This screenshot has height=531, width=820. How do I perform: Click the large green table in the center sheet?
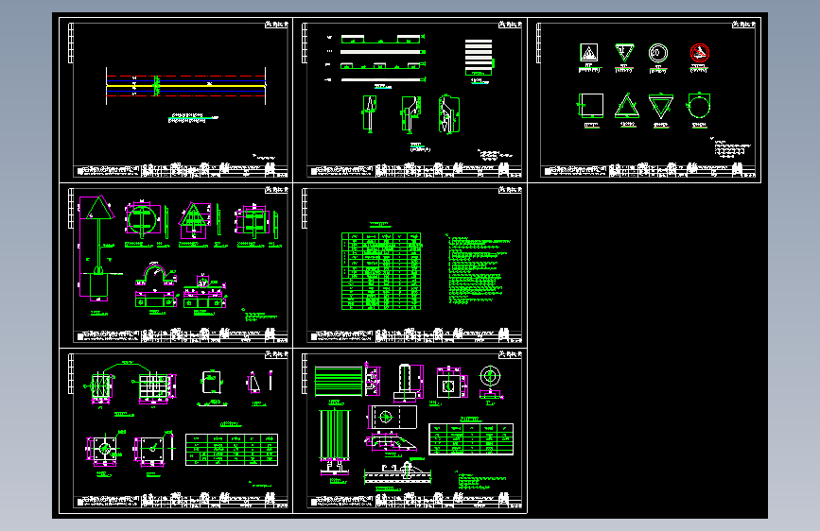coord(381,271)
